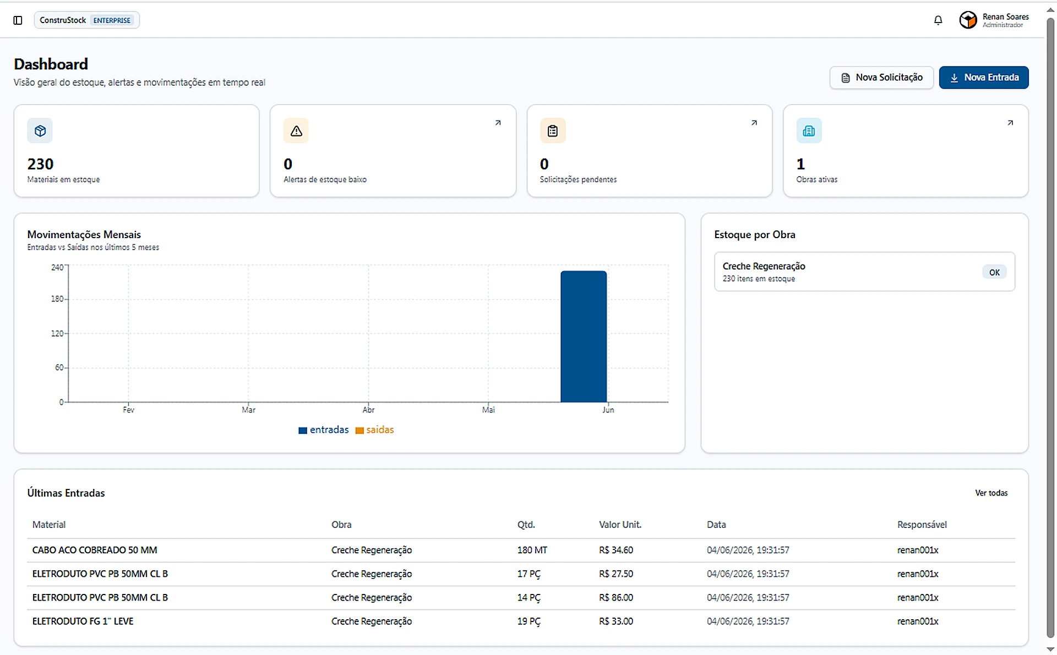Click the ConstruStock Enterprise logo badge
Viewport: 1057px width, 655px height.
[86, 20]
